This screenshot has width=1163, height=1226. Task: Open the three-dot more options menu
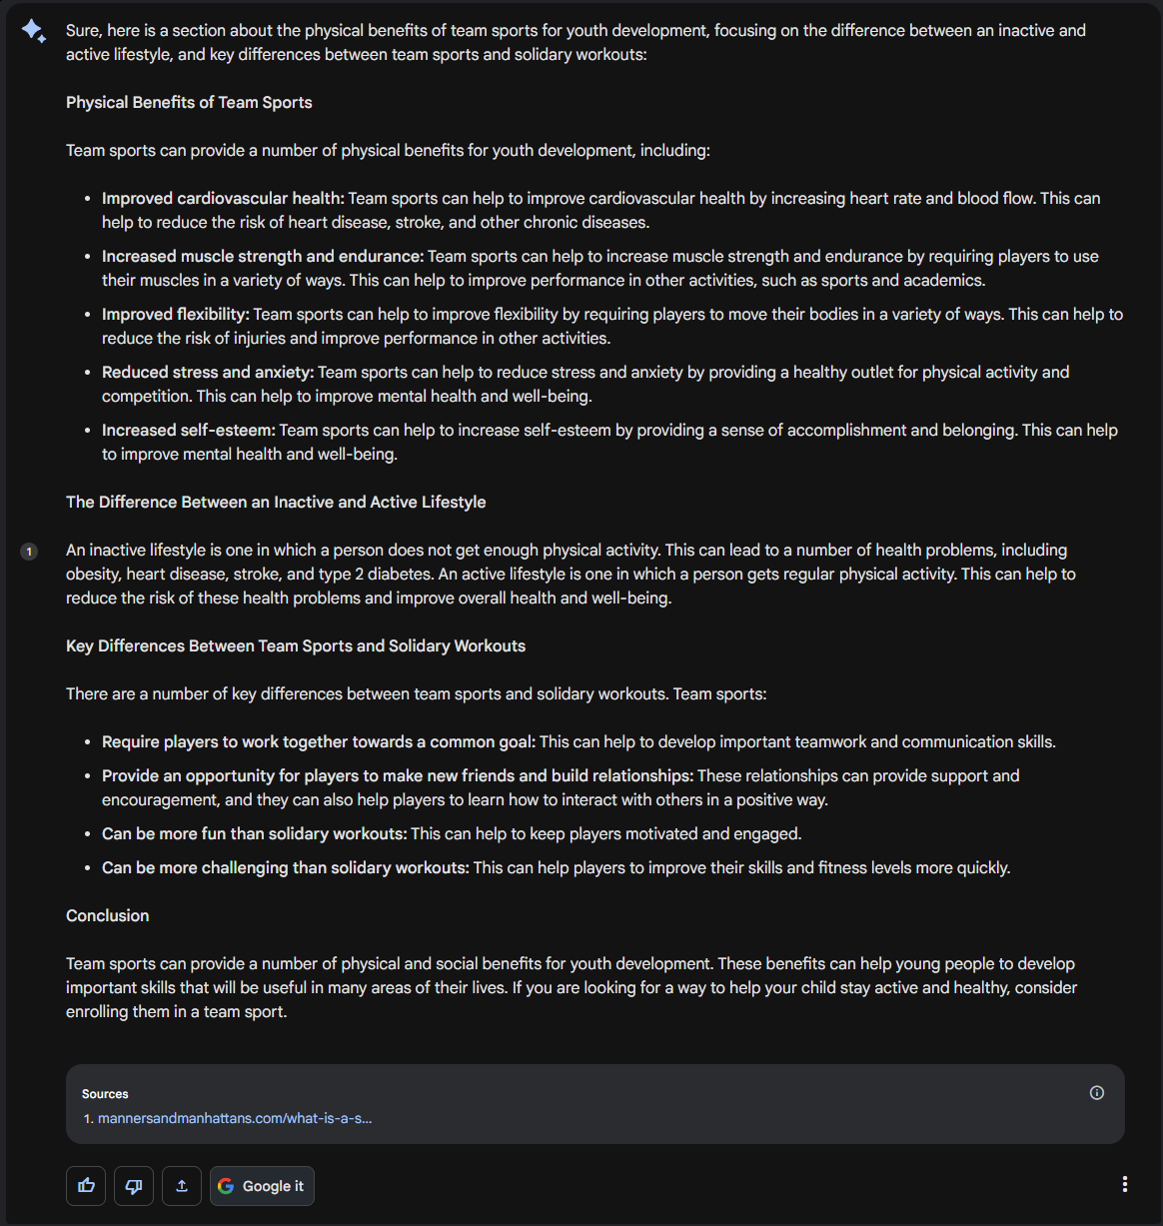click(x=1124, y=1184)
